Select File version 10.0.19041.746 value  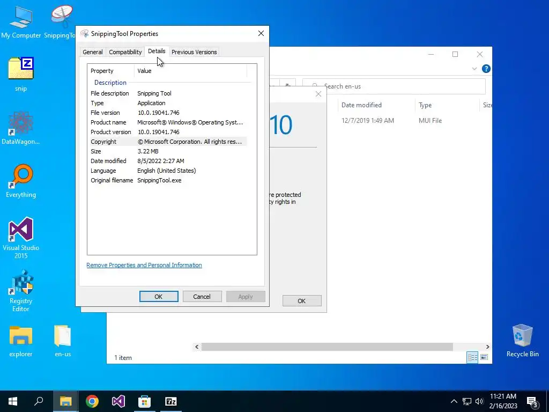pyautogui.click(x=158, y=113)
